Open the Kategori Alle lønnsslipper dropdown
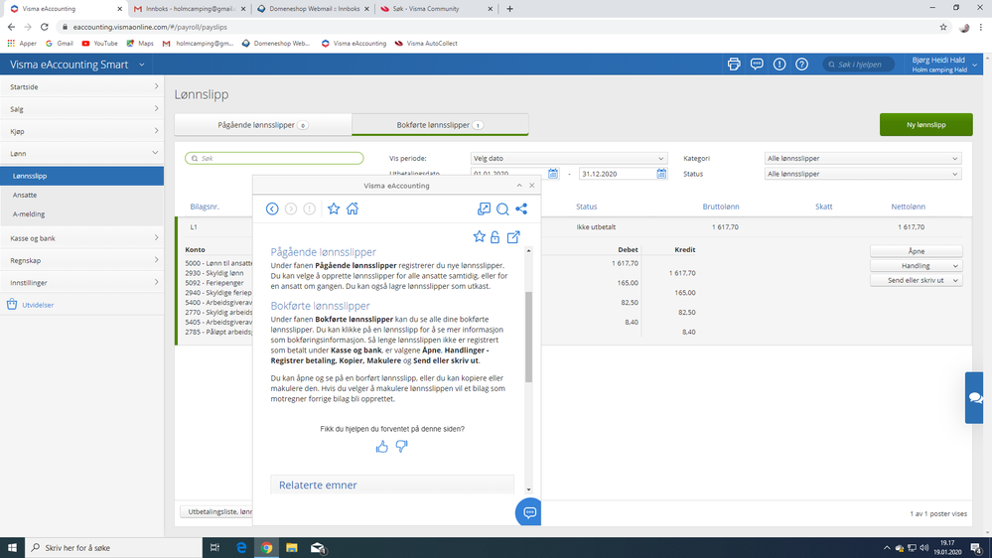This screenshot has width=992, height=558. point(863,158)
